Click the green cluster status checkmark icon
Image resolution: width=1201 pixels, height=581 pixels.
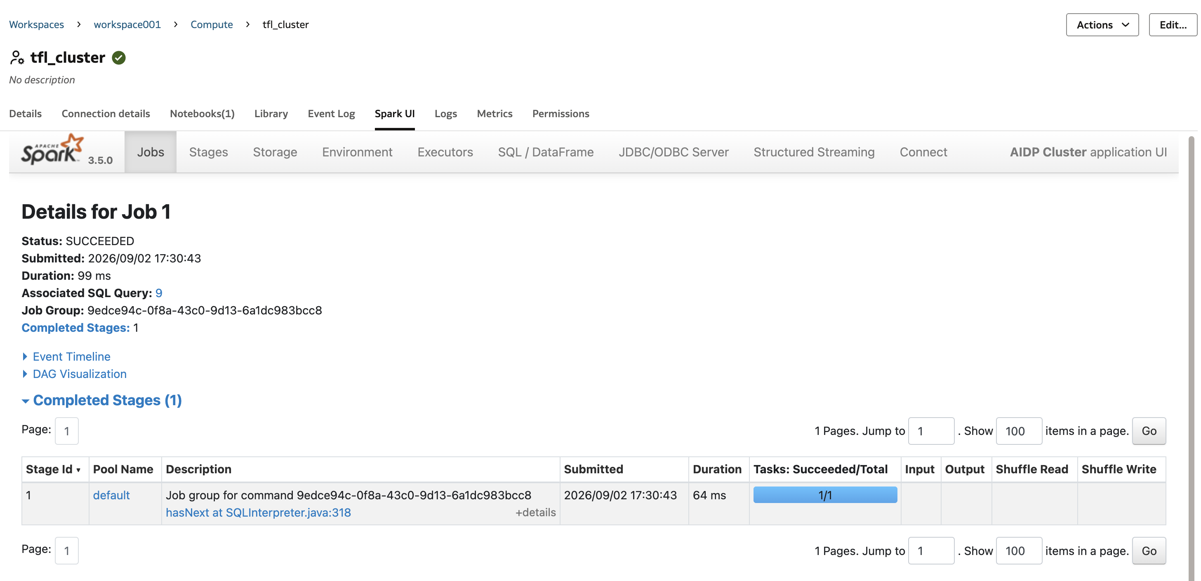[x=119, y=58]
